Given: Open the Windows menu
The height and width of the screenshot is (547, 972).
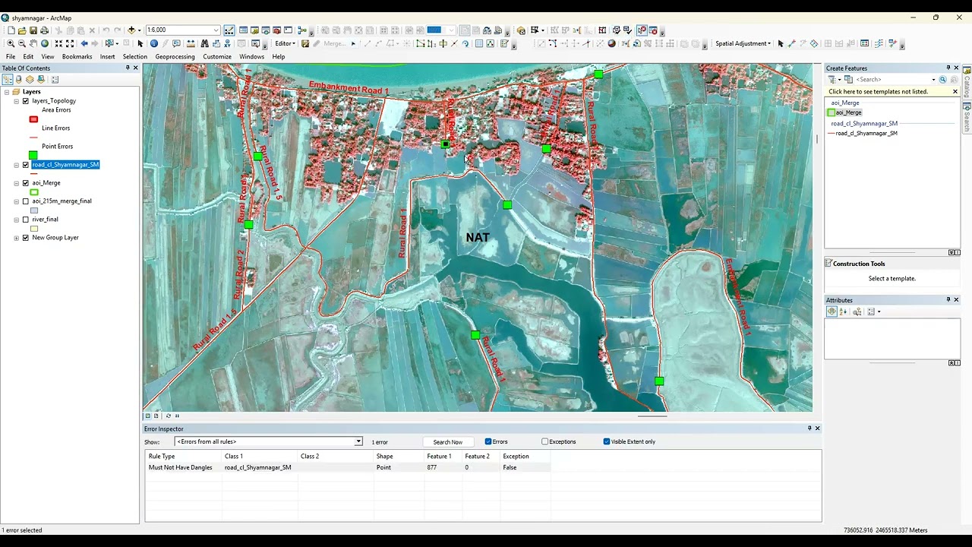Looking at the screenshot, I should [251, 57].
